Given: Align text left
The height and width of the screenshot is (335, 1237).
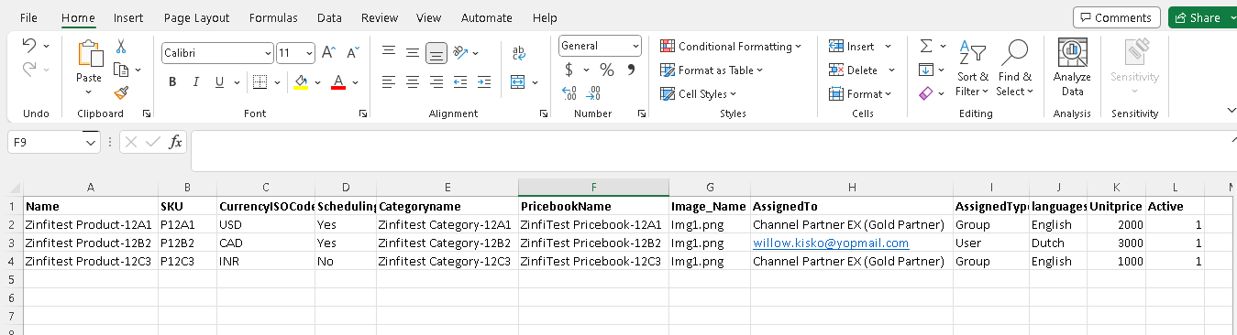Looking at the screenshot, I should 389,82.
